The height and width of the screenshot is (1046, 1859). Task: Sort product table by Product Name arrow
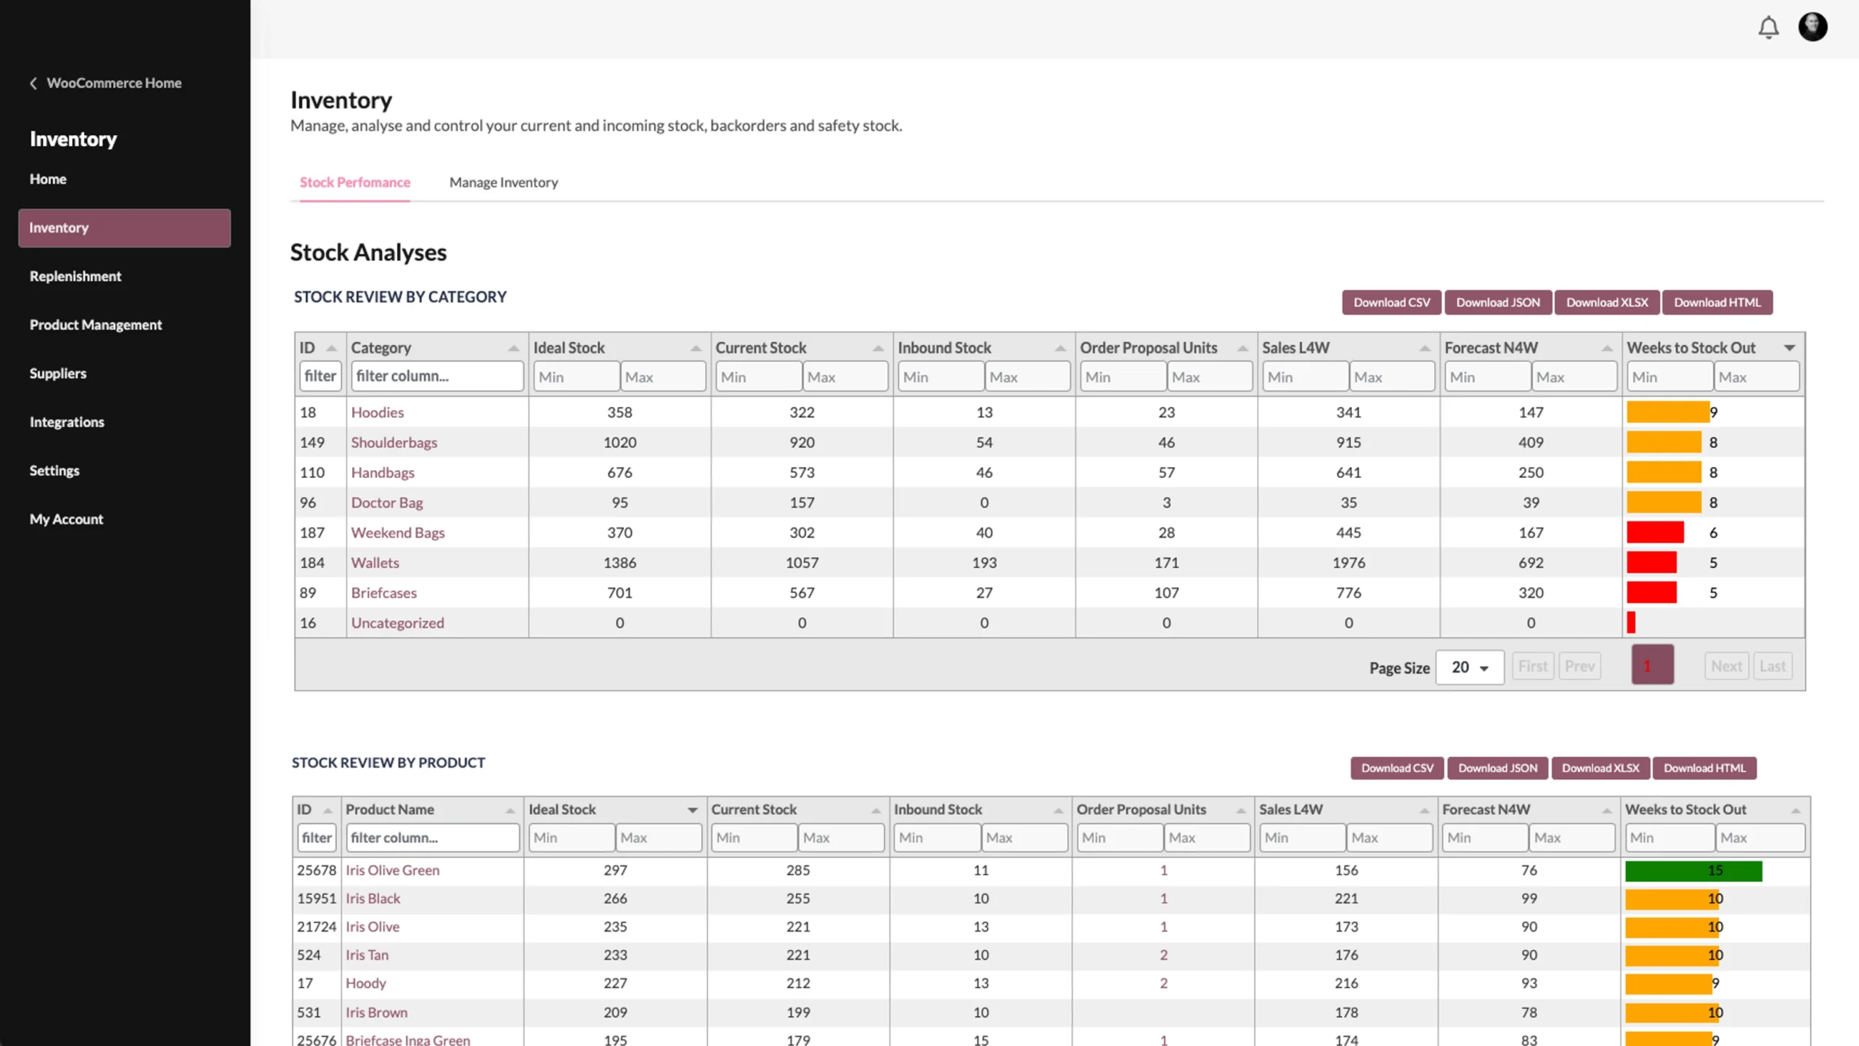[x=510, y=810]
